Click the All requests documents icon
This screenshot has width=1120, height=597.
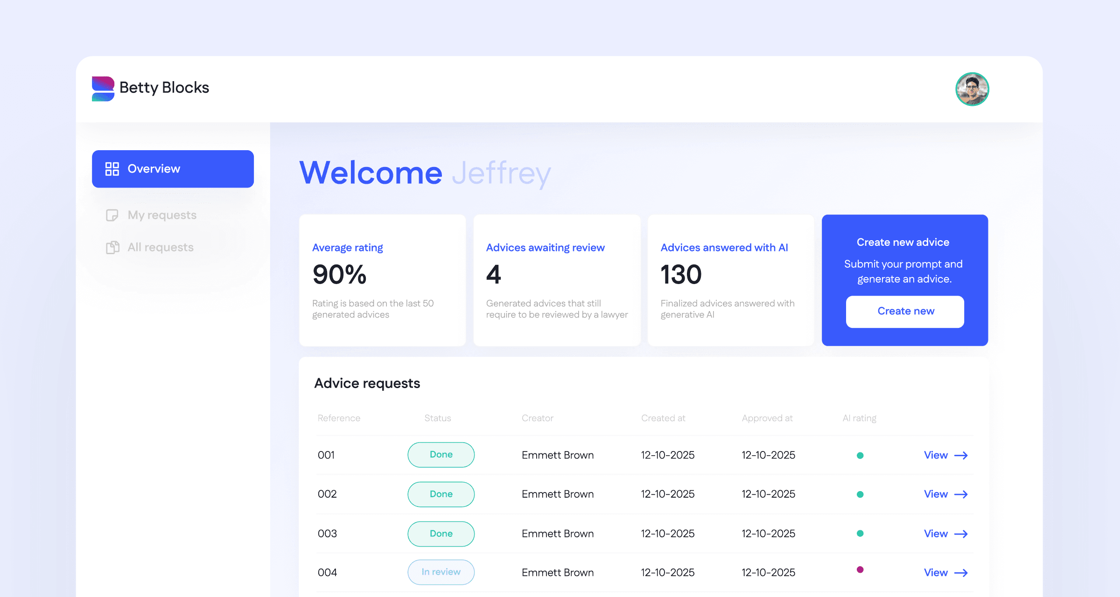112,247
